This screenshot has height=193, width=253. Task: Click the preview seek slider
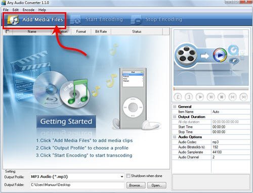(211, 88)
